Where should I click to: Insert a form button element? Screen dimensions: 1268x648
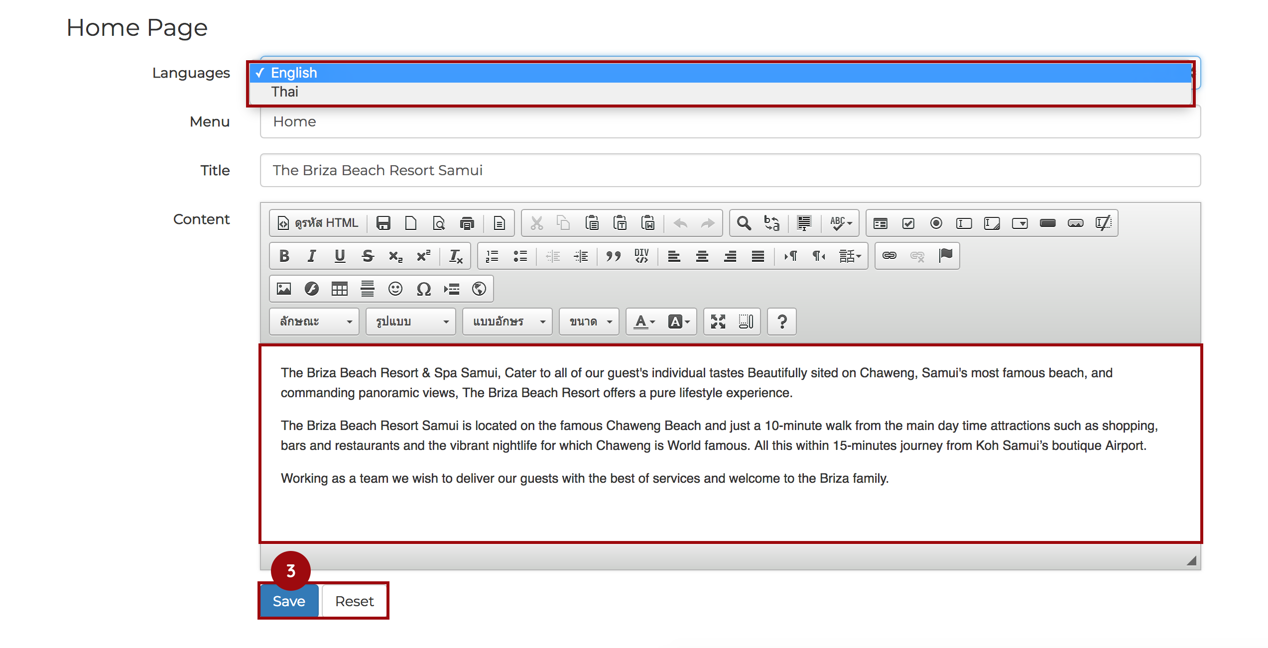coord(1048,223)
